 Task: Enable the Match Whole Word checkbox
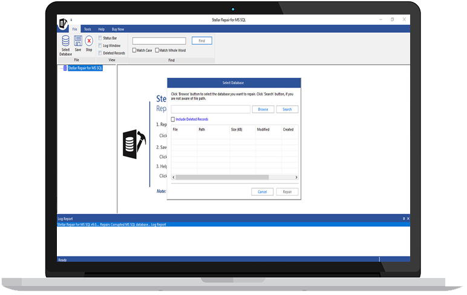pos(157,50)
